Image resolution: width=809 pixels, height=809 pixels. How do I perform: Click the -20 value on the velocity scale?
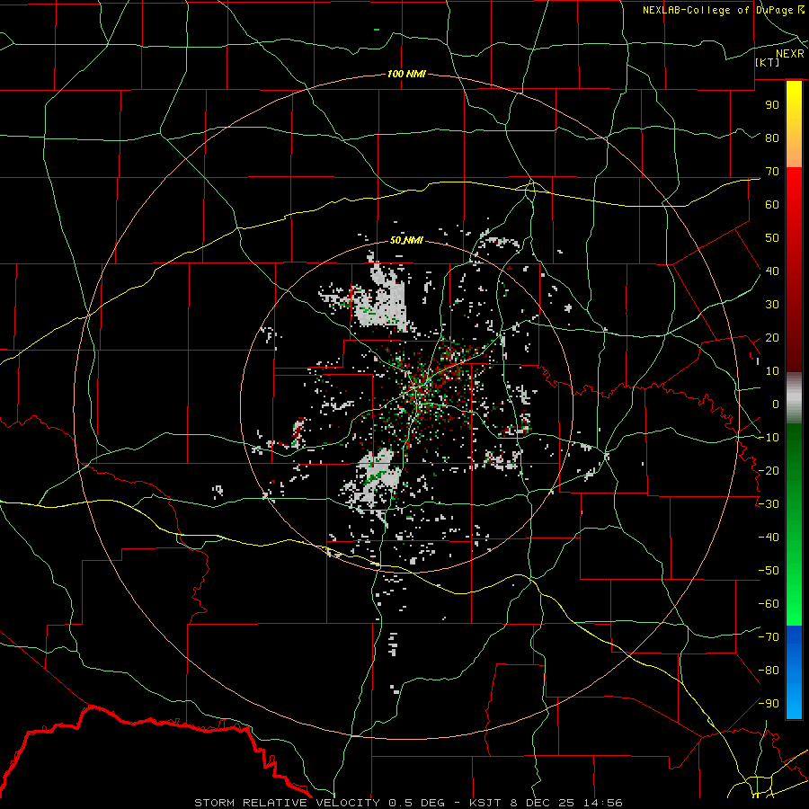[x=769, y=470]
